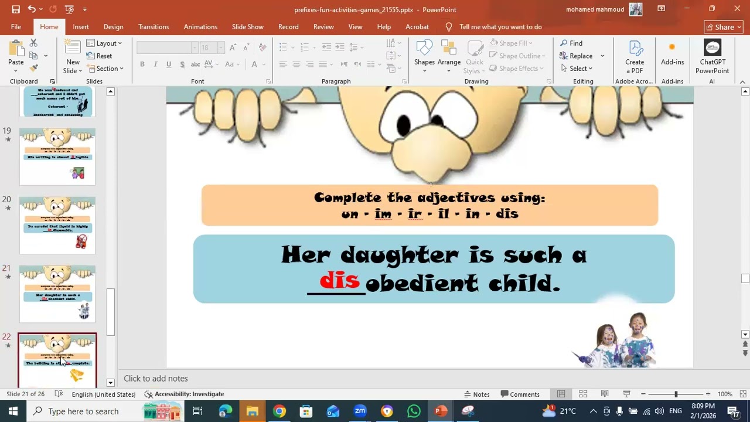Create a PDF with Adobe Acrobat
Image resolution: width=750 pixels, height=422 pixels.
click(x=635, y=57)
